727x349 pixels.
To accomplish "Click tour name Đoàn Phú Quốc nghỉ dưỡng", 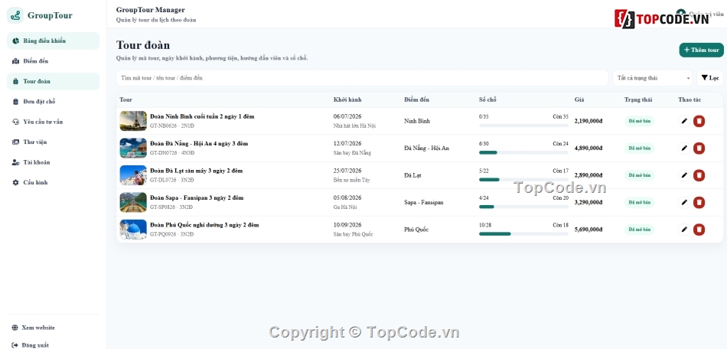I will 204,225.
